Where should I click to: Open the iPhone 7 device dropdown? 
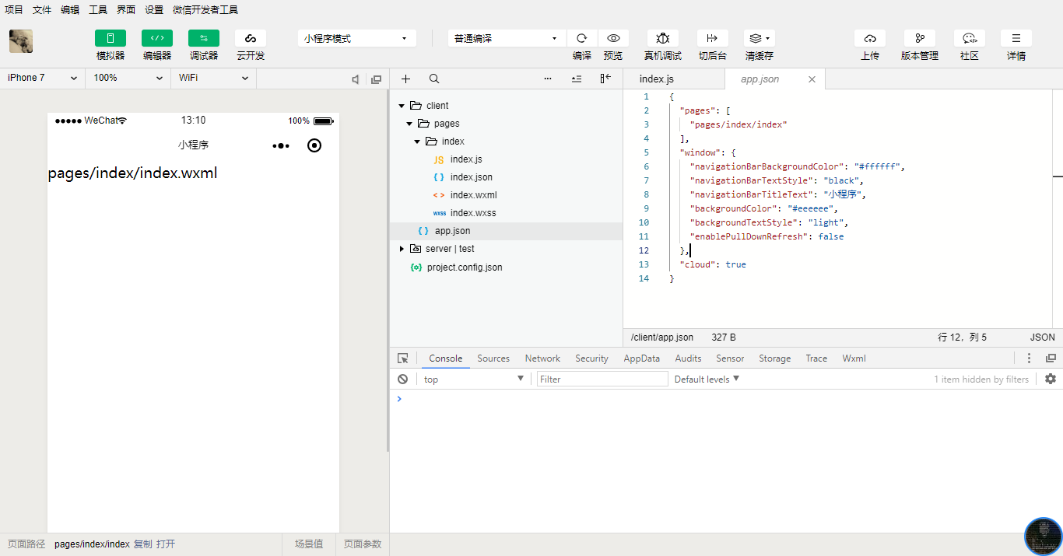click(42, 78)
